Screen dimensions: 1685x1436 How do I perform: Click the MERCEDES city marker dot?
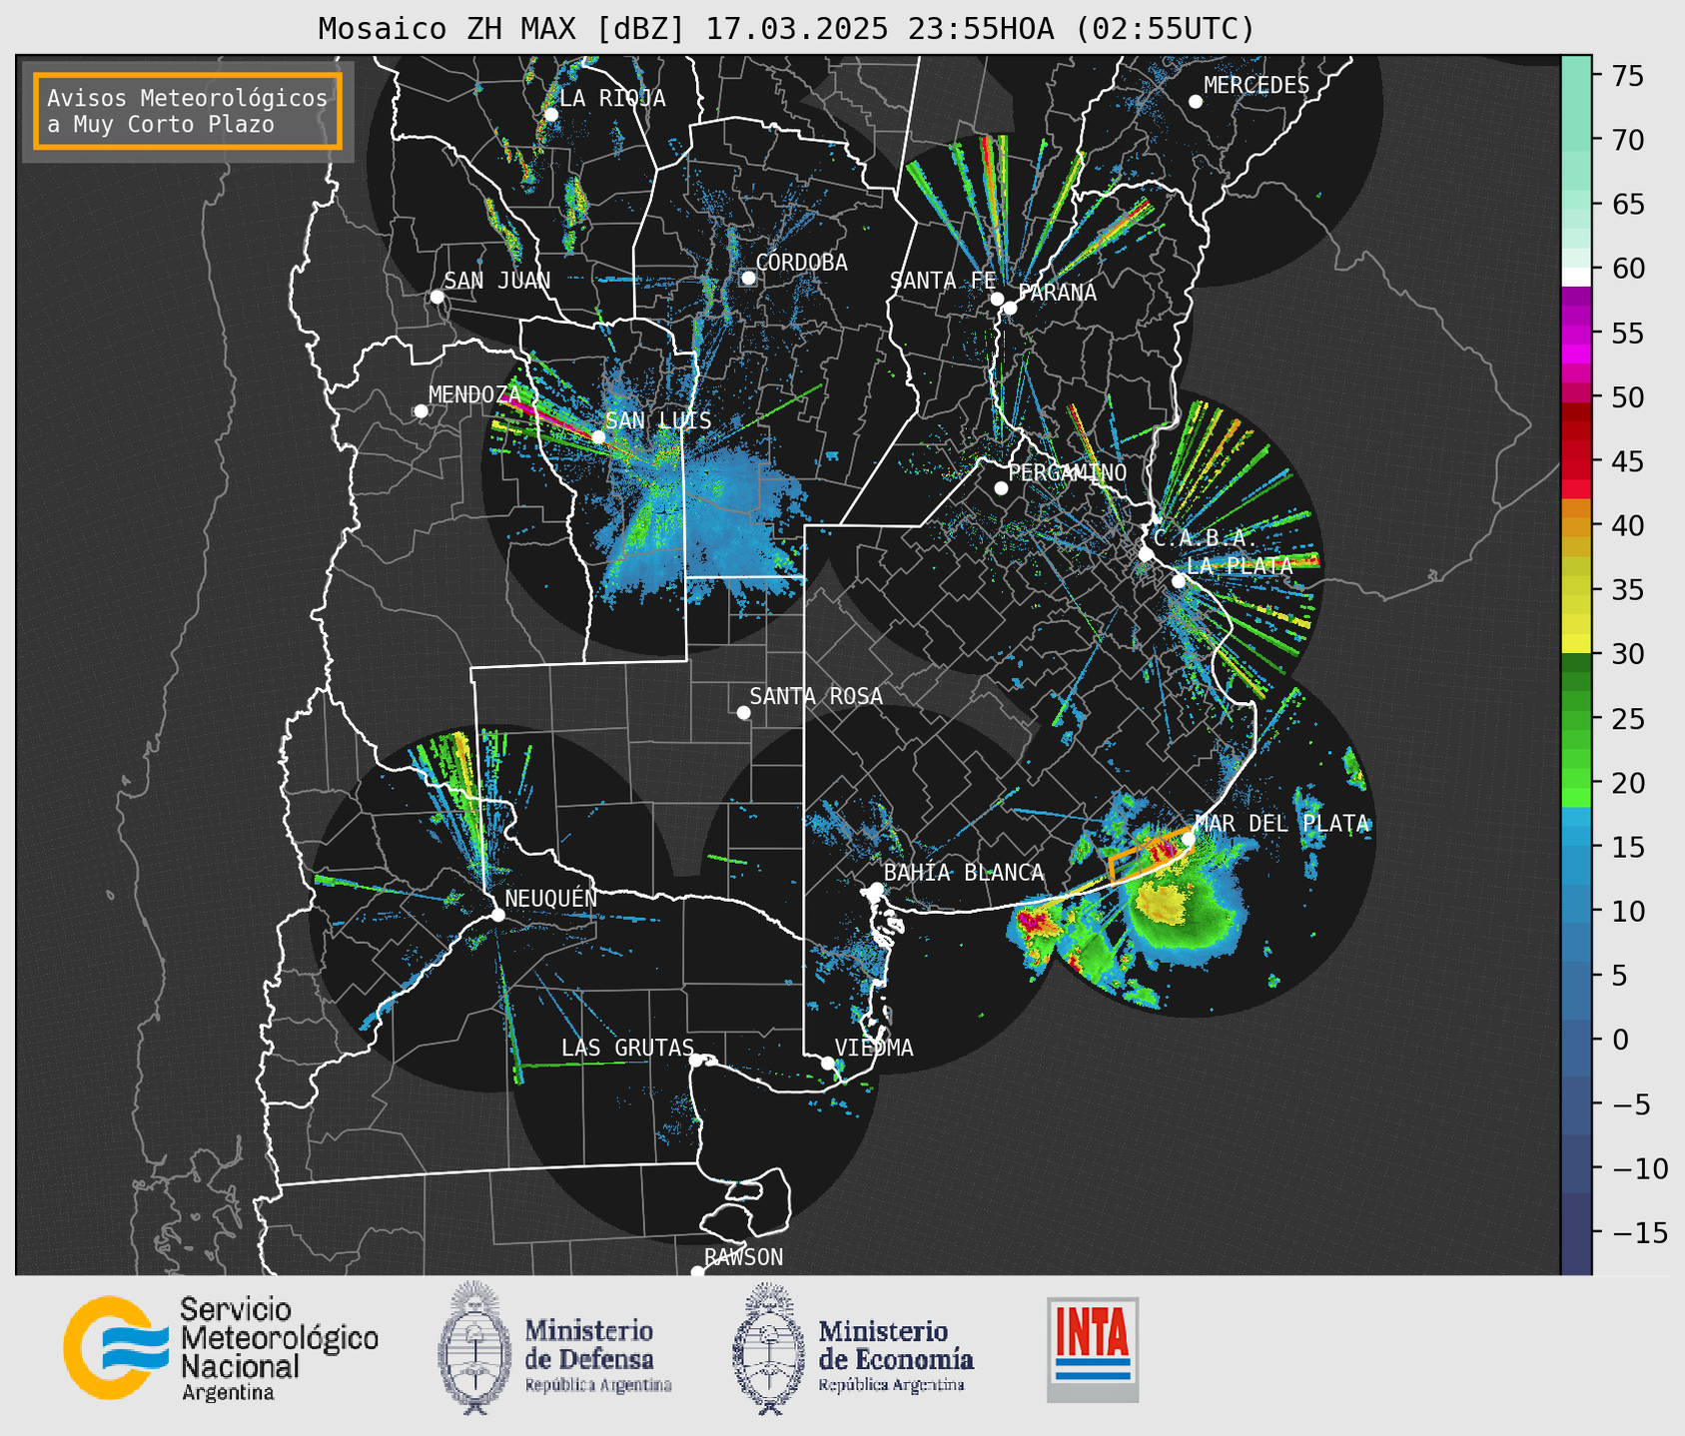coord(1195,102)
